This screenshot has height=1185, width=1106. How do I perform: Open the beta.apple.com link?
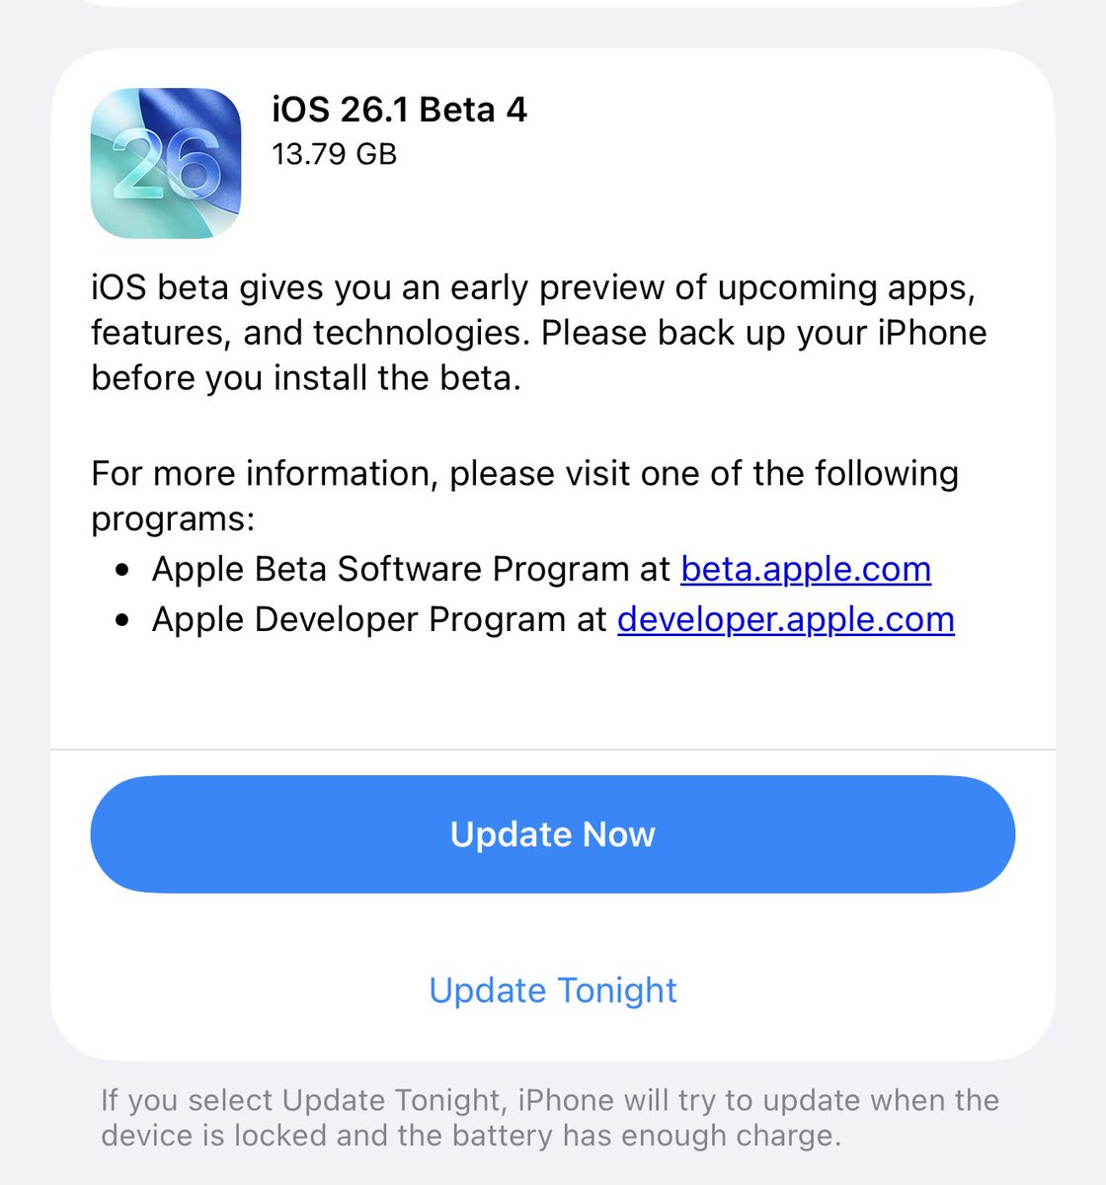point(806,569)
